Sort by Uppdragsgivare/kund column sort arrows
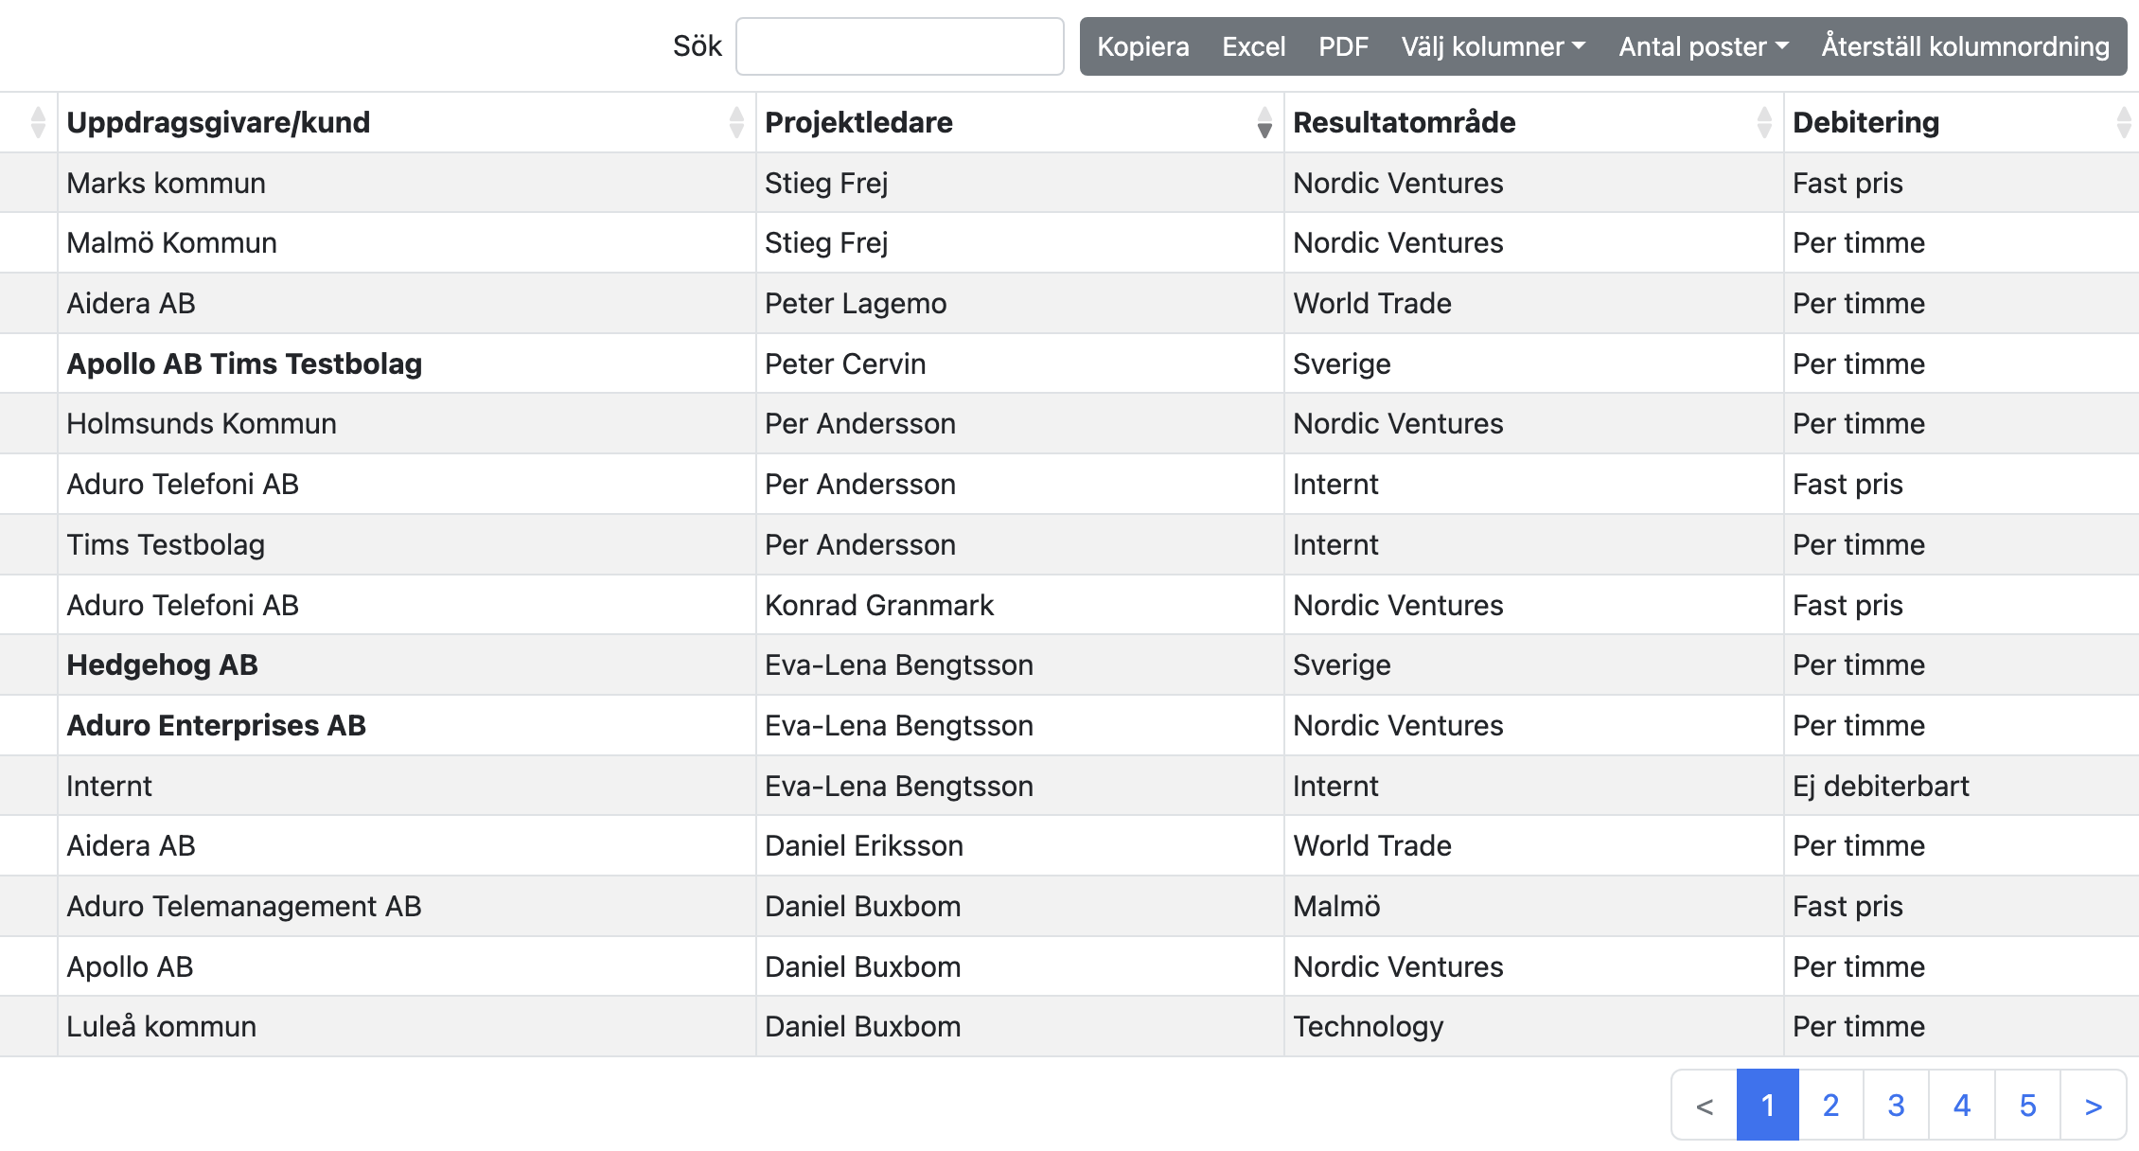This screenshot has height=1151, width=2139. point(736,122)
